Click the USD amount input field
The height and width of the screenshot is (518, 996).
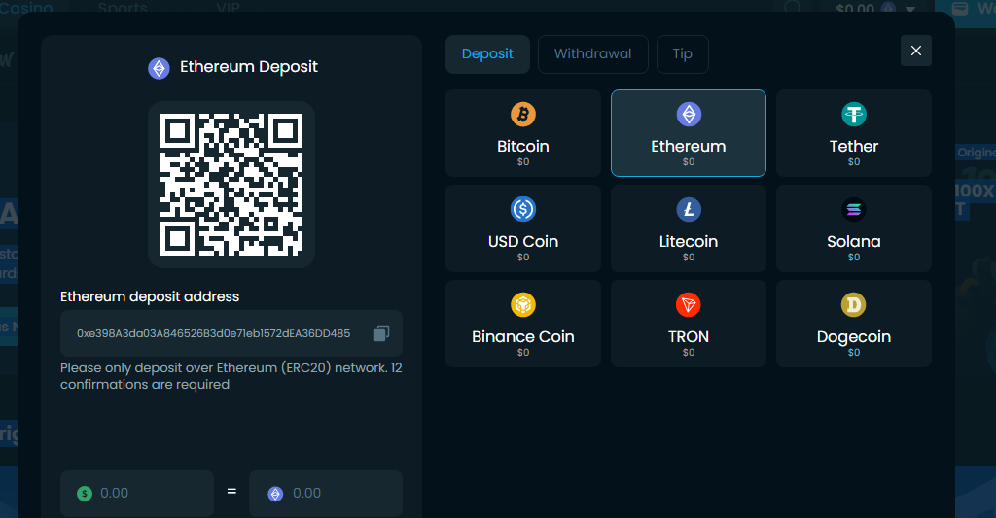coord(146,493)
